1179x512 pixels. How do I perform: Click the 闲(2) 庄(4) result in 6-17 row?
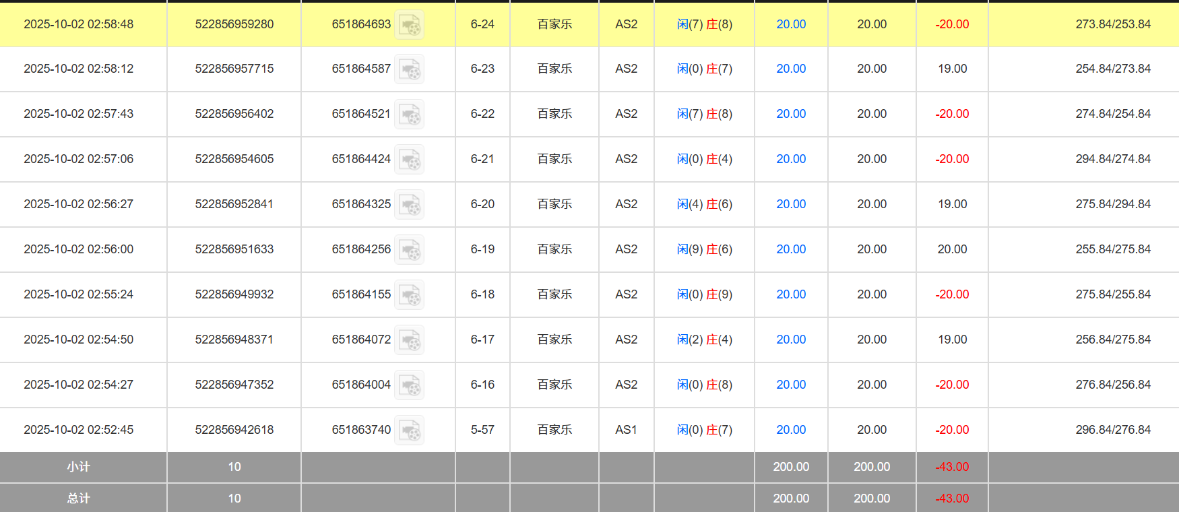(x=704, y=340)
